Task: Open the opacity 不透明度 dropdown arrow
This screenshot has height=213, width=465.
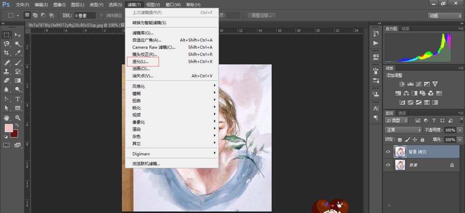Action: click(460, 130)
